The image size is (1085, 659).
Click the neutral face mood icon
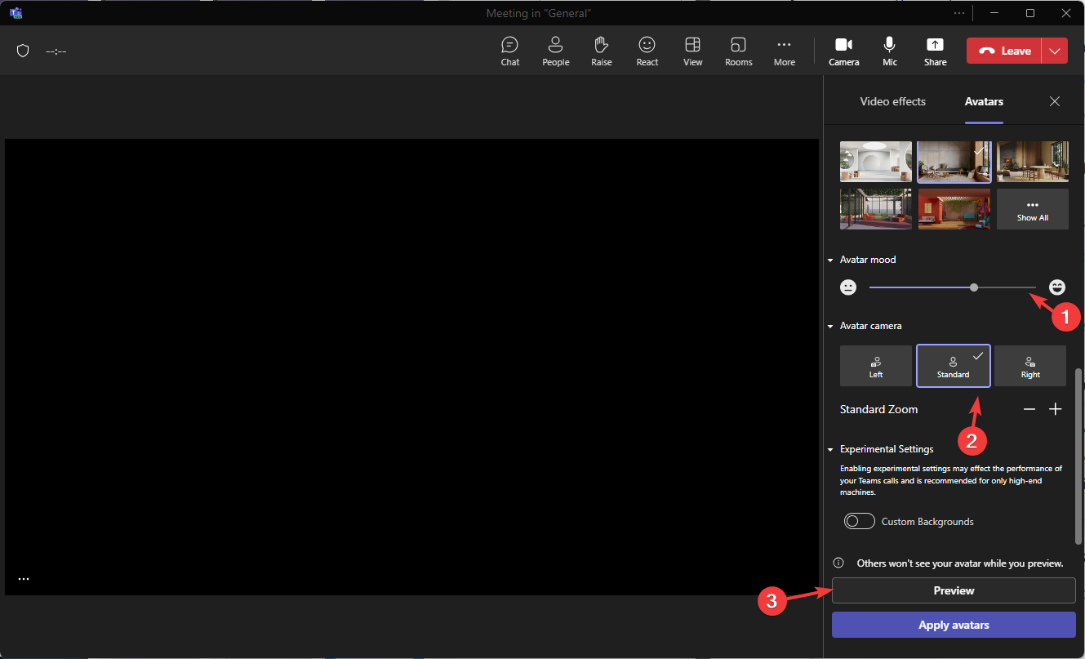pos(849,287)
